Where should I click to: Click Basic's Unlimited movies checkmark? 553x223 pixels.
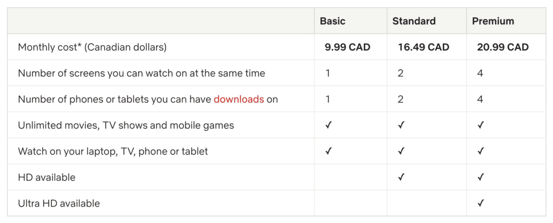329,125
